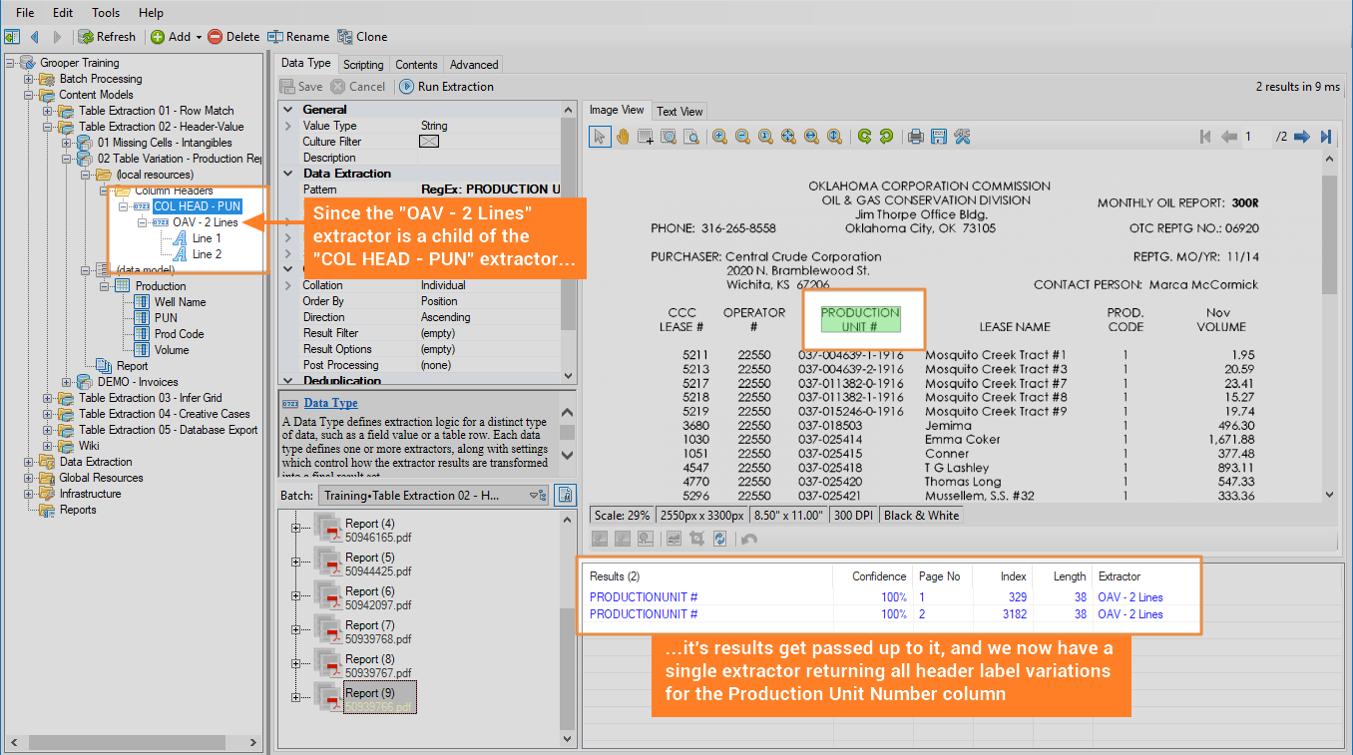This screenshot has width=1353, height=755.
Task: Collapse the General property section
Action: [x=288, y=110]
